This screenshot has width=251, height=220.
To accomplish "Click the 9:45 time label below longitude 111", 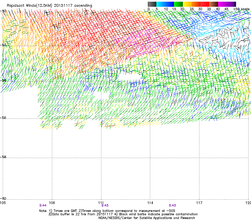I will (105, 205).
